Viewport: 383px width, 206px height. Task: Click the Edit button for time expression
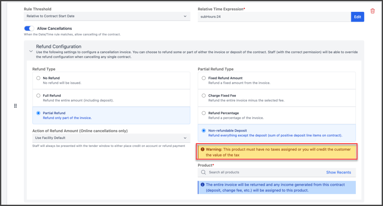(357, 17)
